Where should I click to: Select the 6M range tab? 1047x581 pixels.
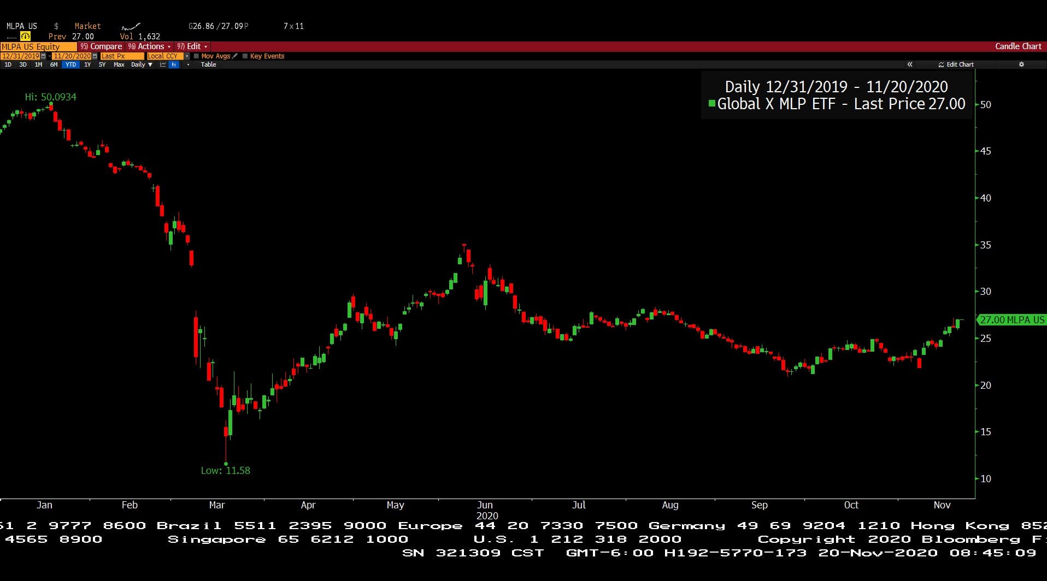pyautogui.click(x=54, y=64)
